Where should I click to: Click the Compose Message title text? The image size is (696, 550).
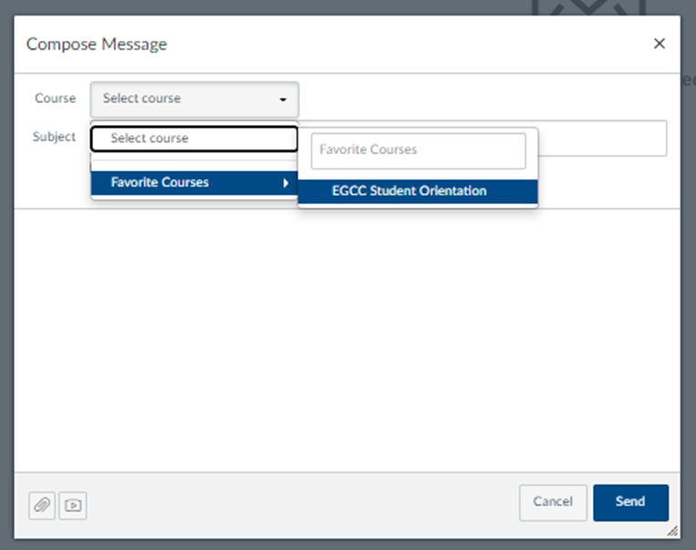(97, 44)
